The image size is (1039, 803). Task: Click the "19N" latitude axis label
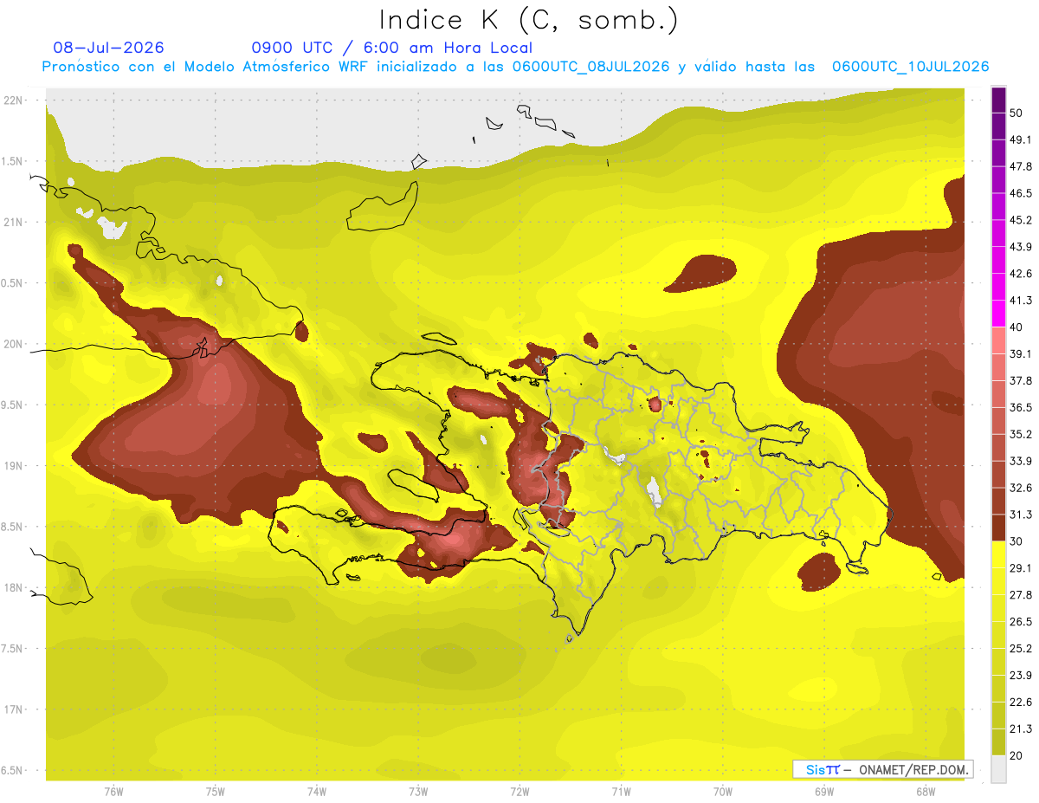click(x=13, y=466)
